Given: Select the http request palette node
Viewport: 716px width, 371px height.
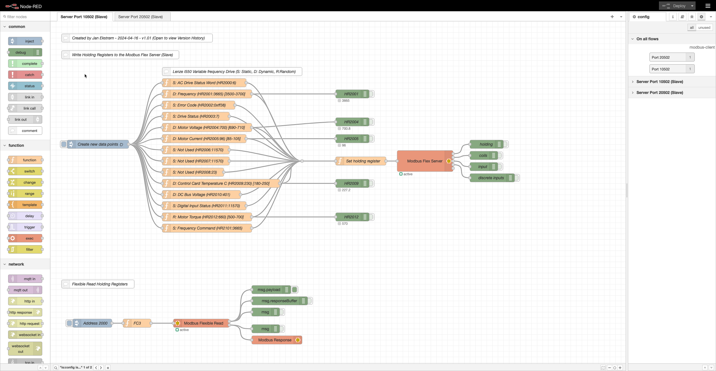Looking at the screenshot, I should pyautogui.click(x=25, y=323).
